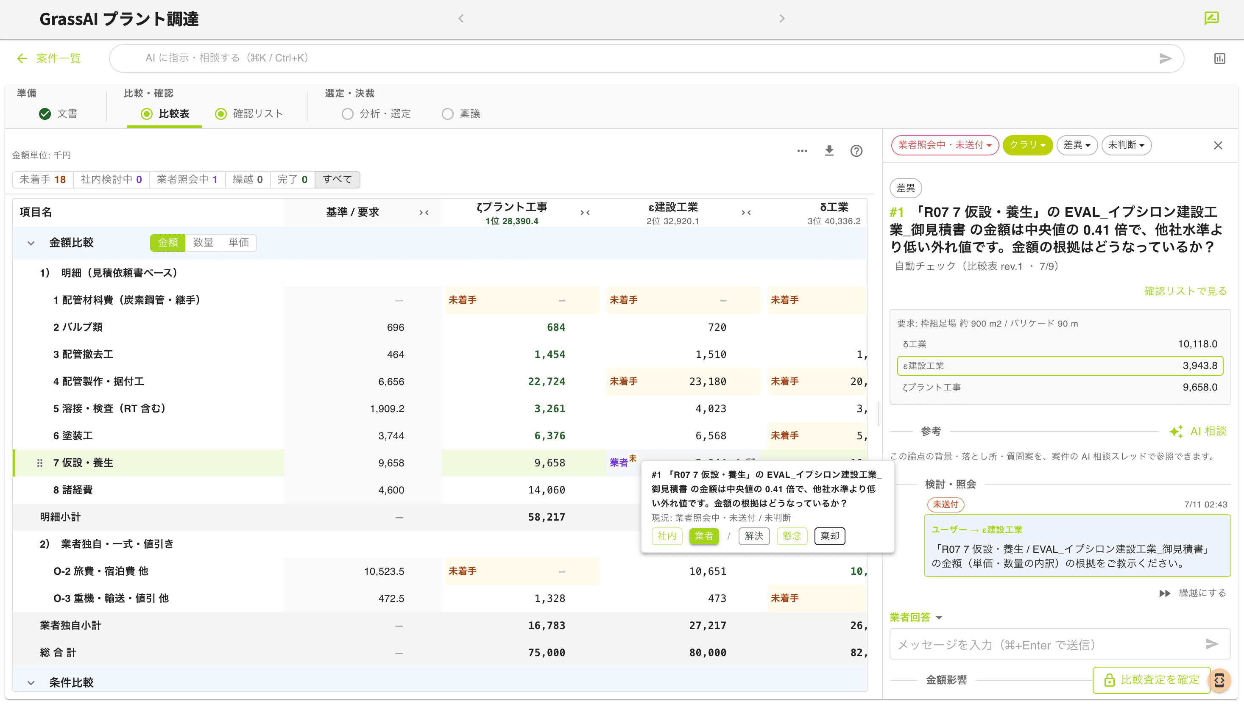Click the back arrow beside 案件一覧
The image size is (1244, 704).
[22, 58]
